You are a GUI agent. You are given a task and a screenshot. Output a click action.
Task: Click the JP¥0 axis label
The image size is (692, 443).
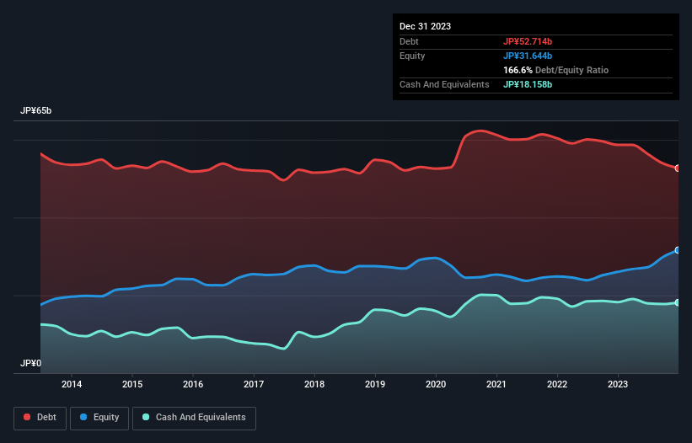pos(30,363)
